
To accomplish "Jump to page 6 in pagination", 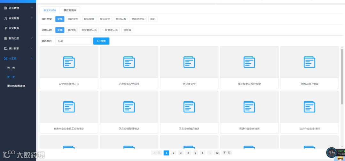I will (x=203, y=153).
